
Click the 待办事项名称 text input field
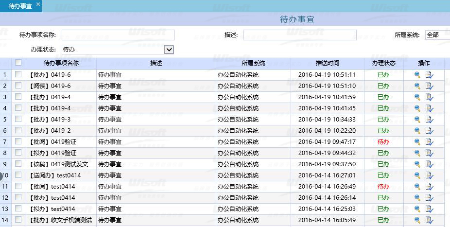coord(118,35)
